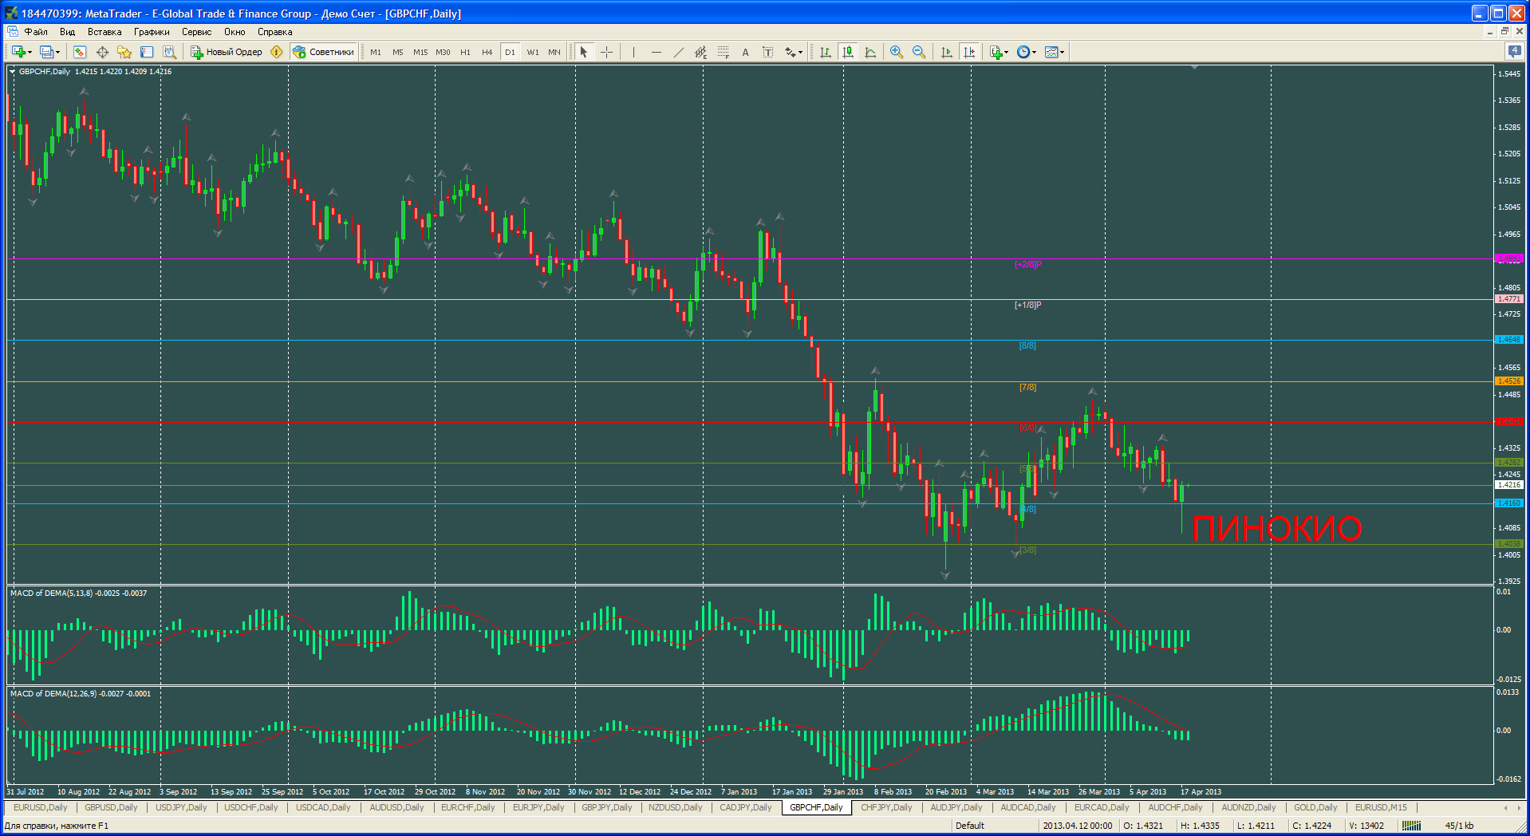Expand the Templates dropdown

pyautogui.click(x=1055, y=52)
